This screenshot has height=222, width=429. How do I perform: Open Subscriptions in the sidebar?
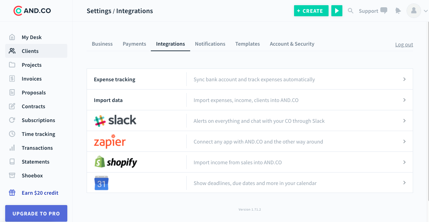(38, 120)
